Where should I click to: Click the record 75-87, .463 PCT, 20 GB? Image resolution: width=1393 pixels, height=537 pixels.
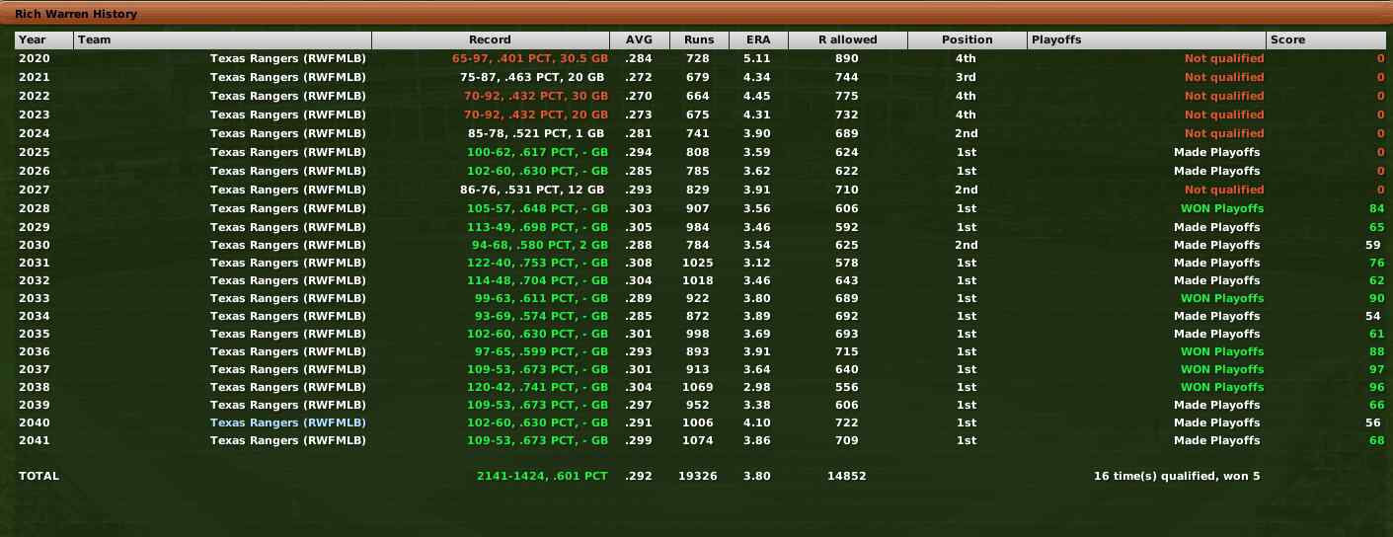(x=534, y=77)
